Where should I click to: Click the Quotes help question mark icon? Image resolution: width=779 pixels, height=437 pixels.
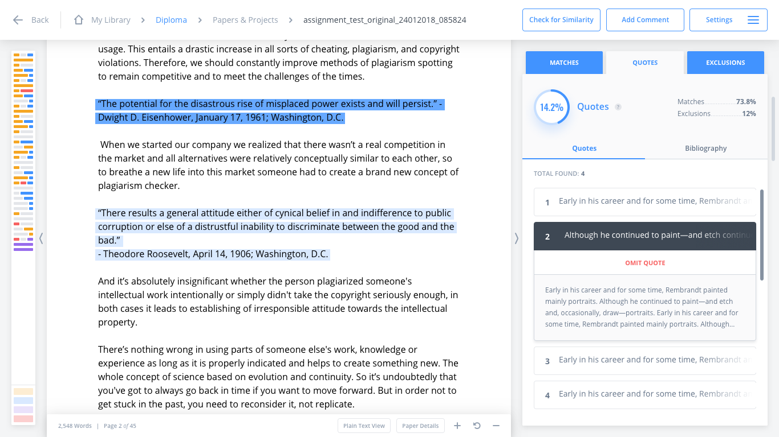tap(618, 107)
